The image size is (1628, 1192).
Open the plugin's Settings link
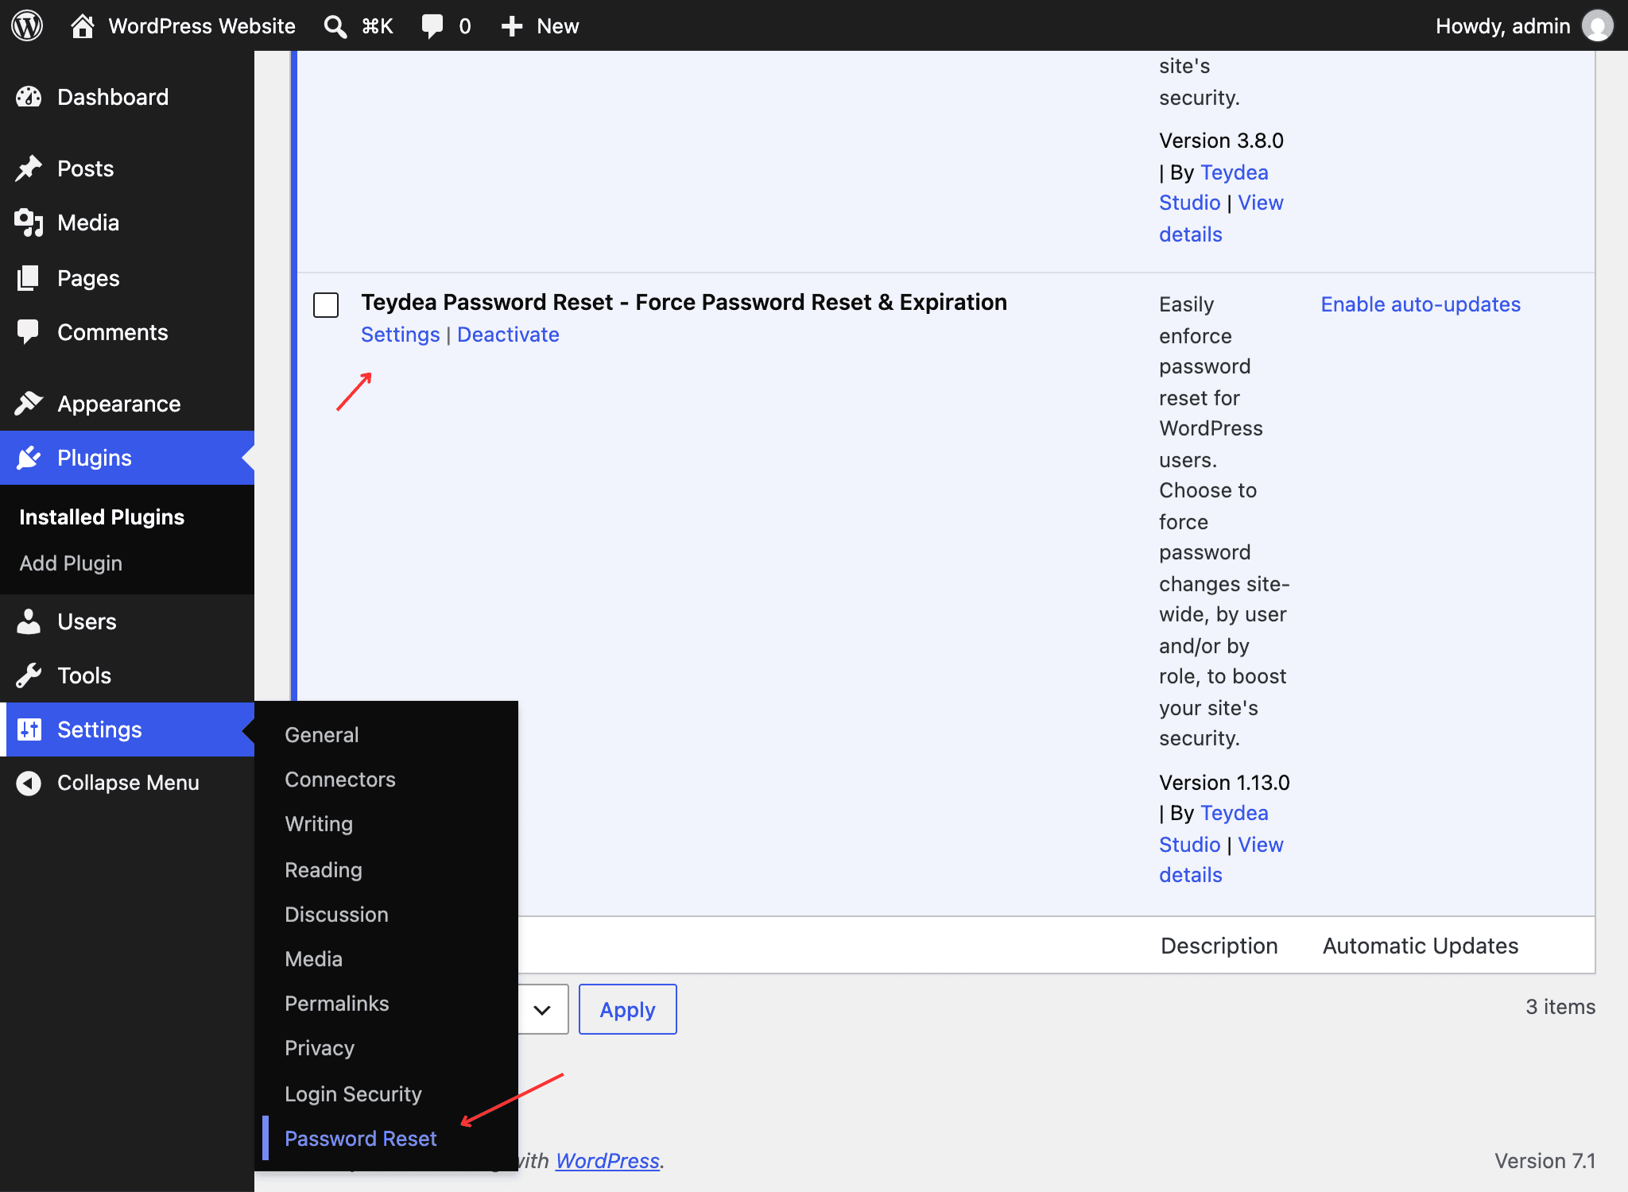[401, 335]
